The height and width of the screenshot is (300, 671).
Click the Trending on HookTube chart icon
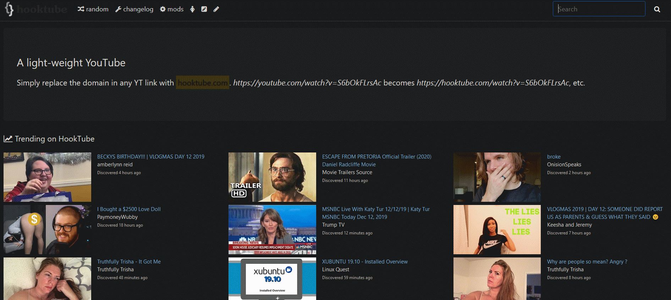(8, 139)
